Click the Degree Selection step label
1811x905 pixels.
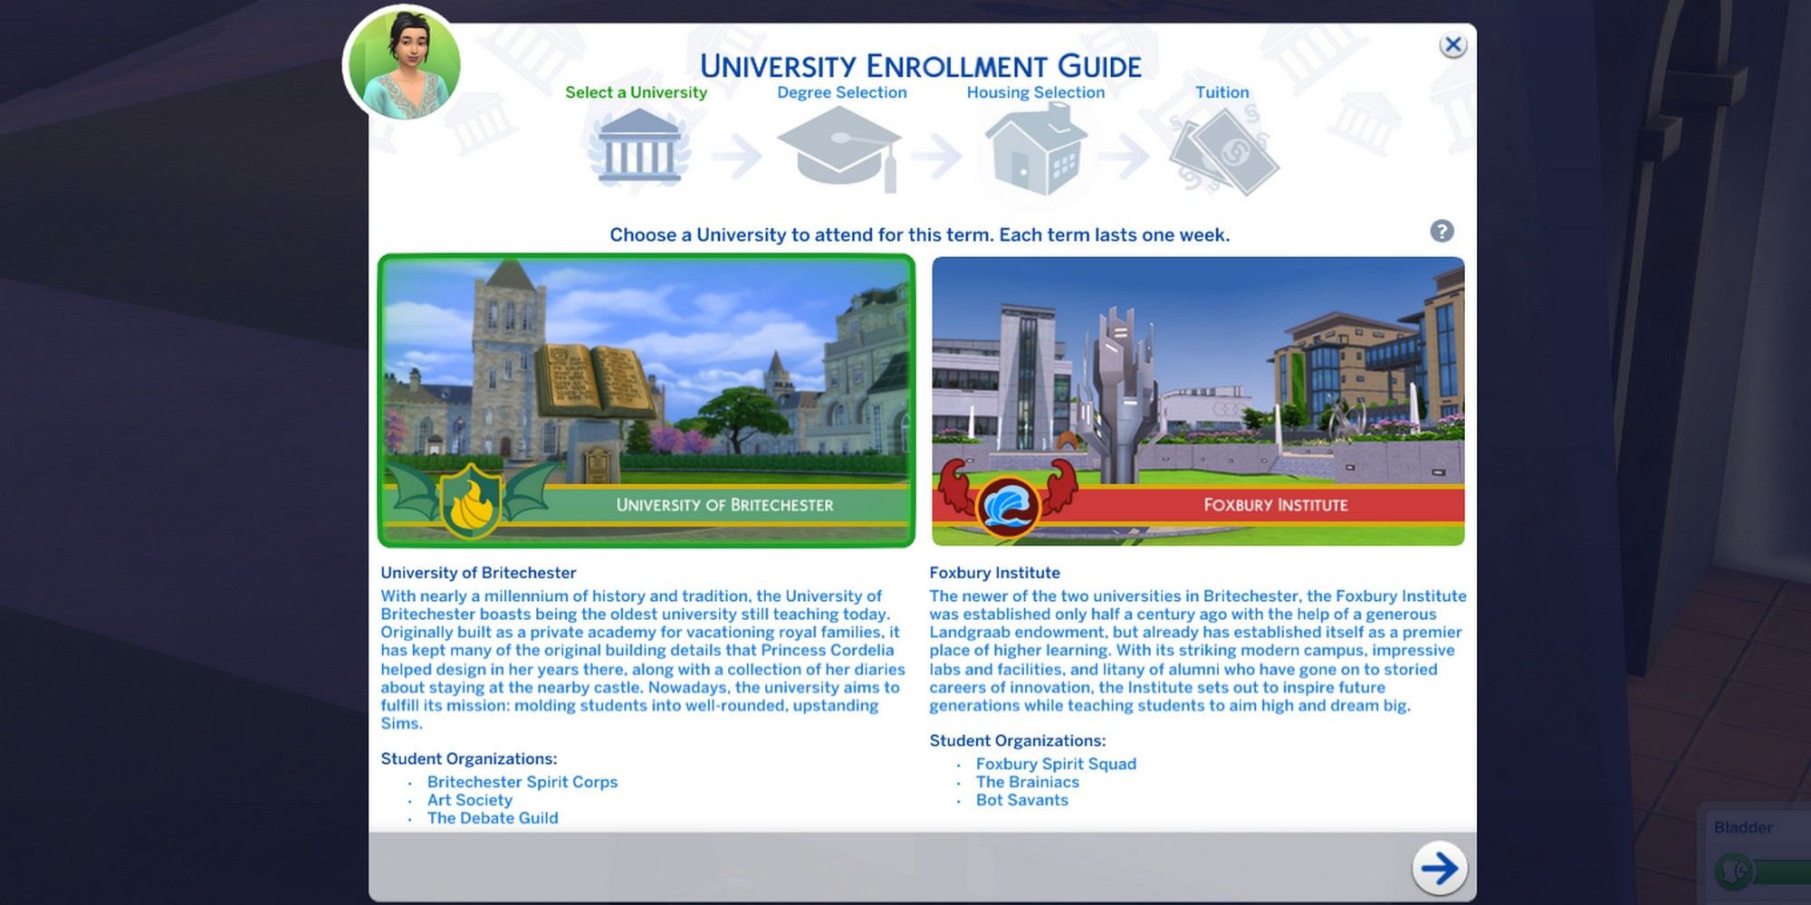841,92
